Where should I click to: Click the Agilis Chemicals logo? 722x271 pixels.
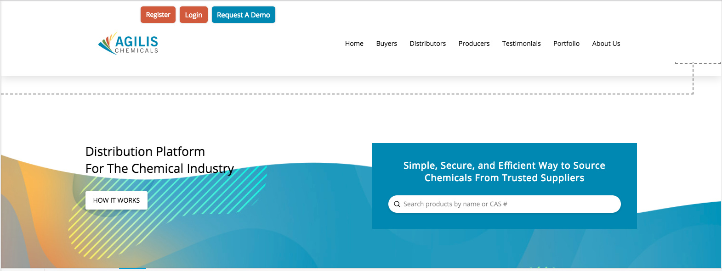click(x=128, y=44)
